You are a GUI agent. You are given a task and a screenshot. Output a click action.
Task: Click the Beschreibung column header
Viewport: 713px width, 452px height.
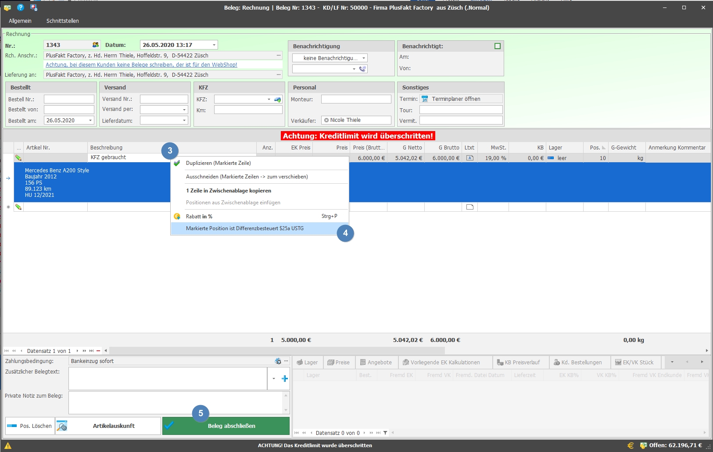coord(172,148)
